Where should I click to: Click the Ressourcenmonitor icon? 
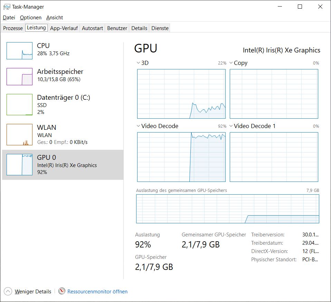62,291
